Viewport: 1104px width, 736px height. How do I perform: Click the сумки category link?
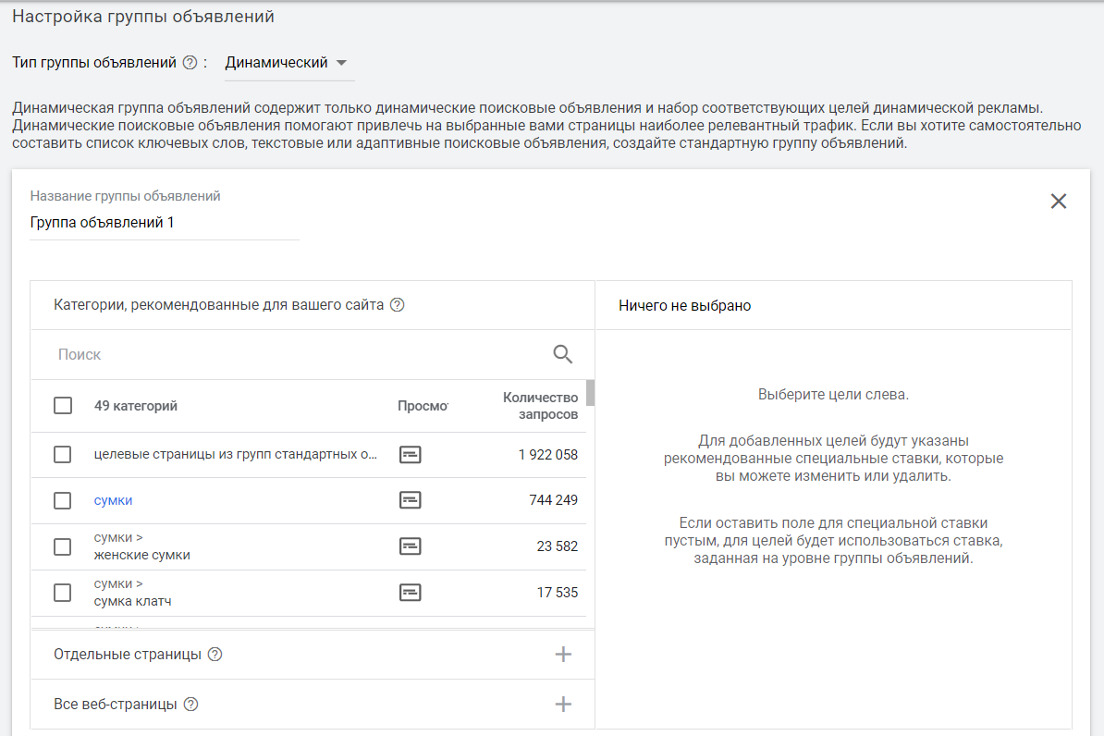(113, 500)
